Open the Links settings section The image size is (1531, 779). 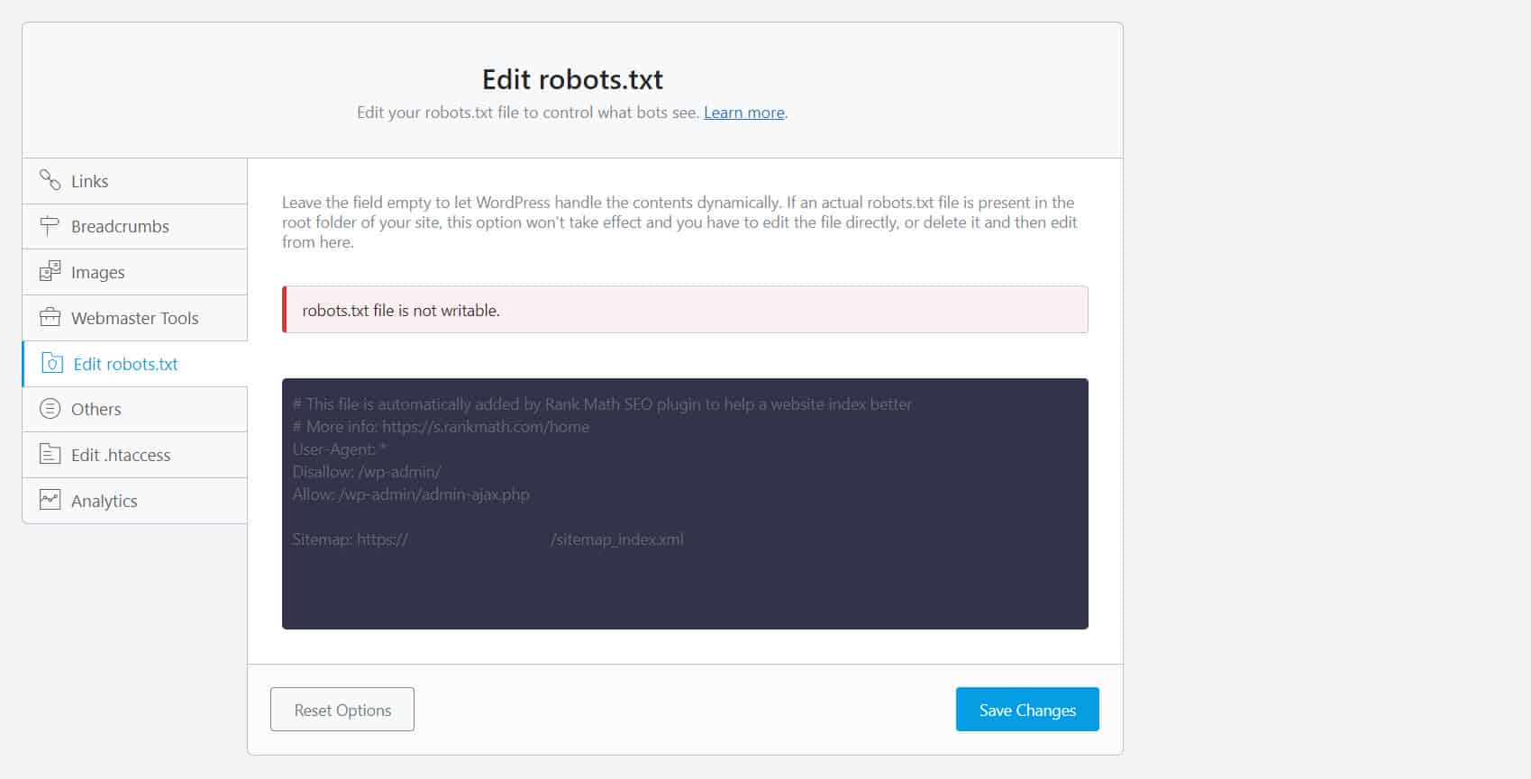point(89,180)
